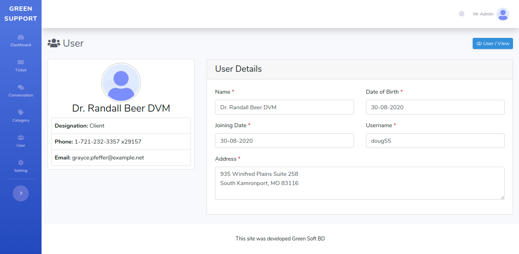Click the users icon beside the User heading
519x254 pixels.
click(54, 43)
